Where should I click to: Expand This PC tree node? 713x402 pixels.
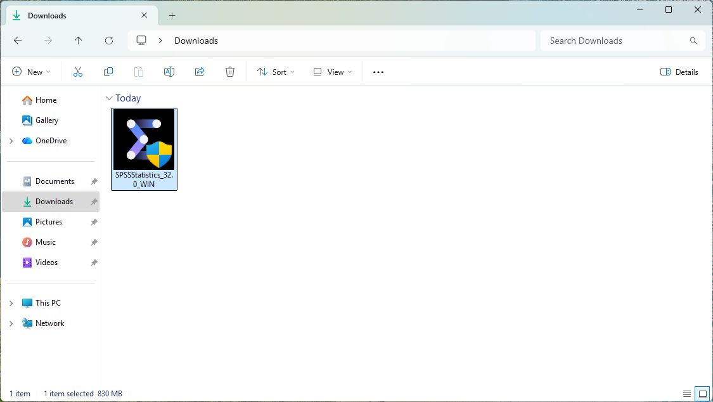click(x=11, y=303)
